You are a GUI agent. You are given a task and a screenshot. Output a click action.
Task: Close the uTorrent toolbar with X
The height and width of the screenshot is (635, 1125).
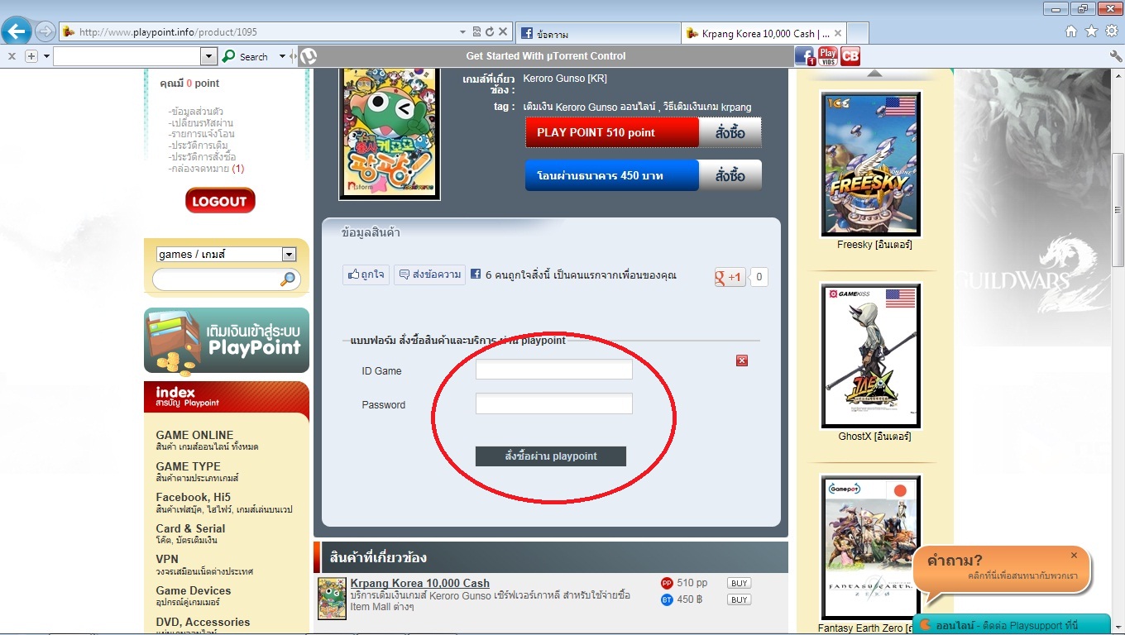[12, 56]
